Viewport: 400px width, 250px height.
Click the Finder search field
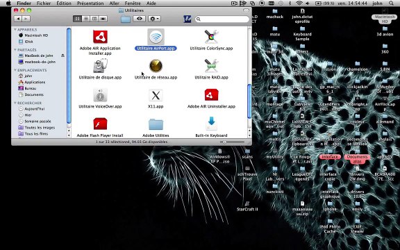(222, 19)
